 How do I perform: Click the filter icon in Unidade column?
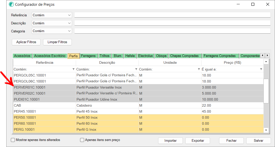tap(199, 69)
